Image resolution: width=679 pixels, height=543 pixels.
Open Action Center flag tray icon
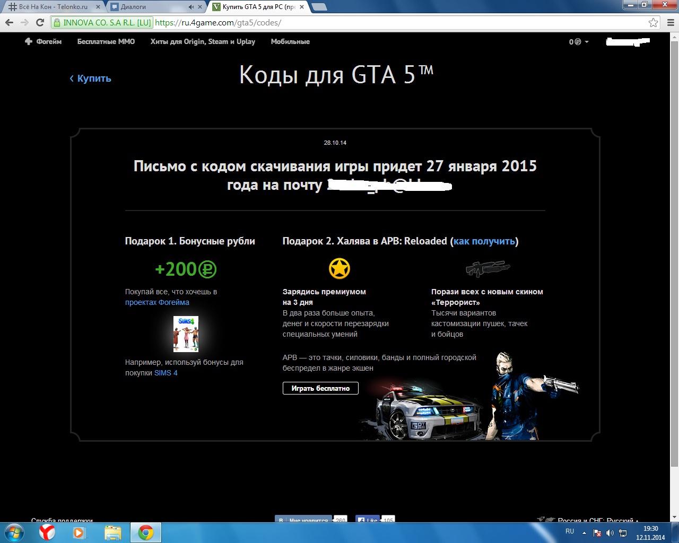[x=597, y=533]
